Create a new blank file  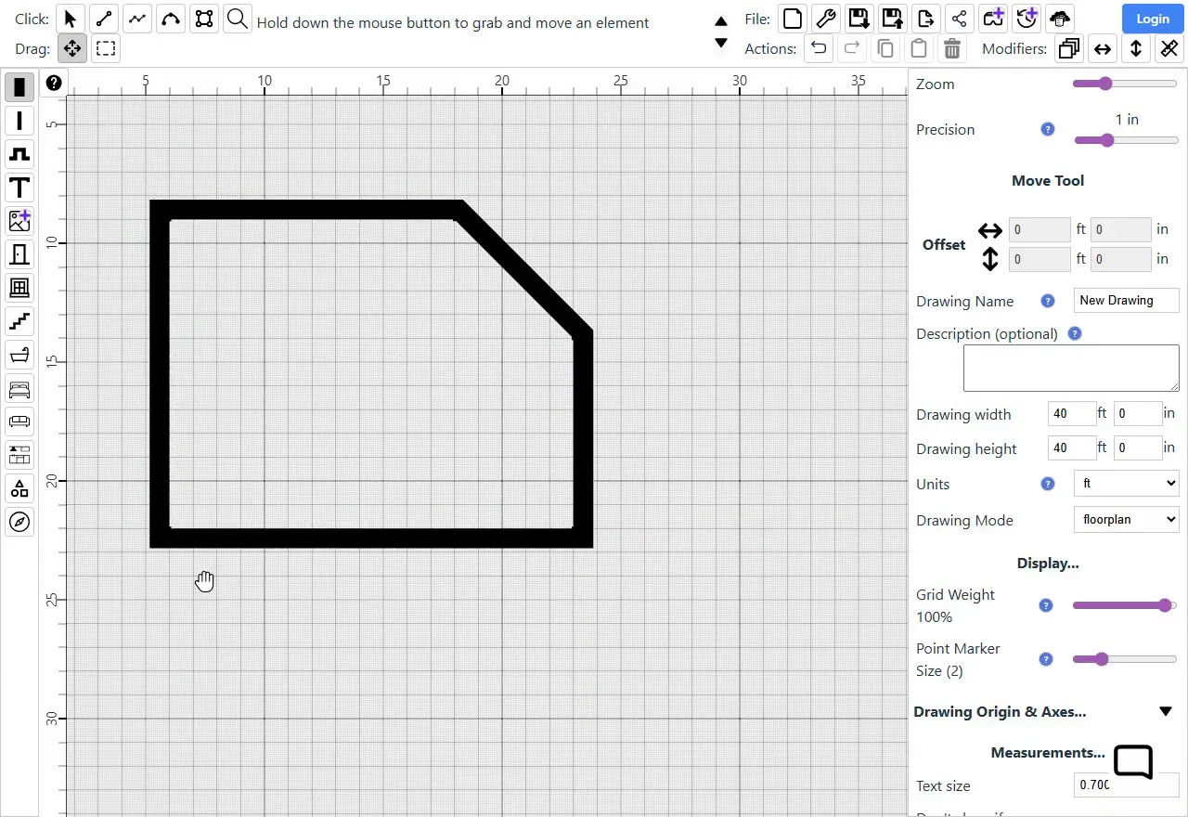click(792, 19)
